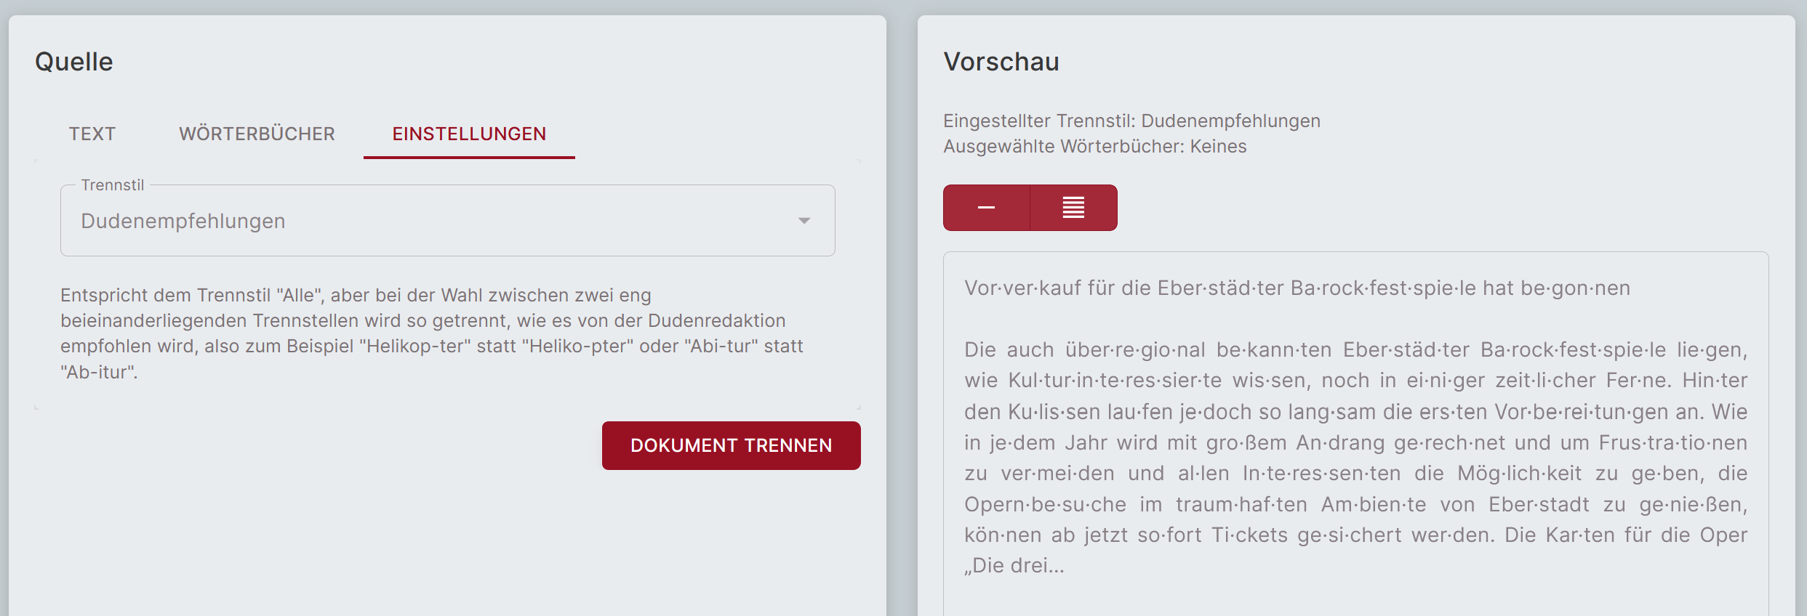
Task: Click the 'Trennstil' field label
Action: 113,185
